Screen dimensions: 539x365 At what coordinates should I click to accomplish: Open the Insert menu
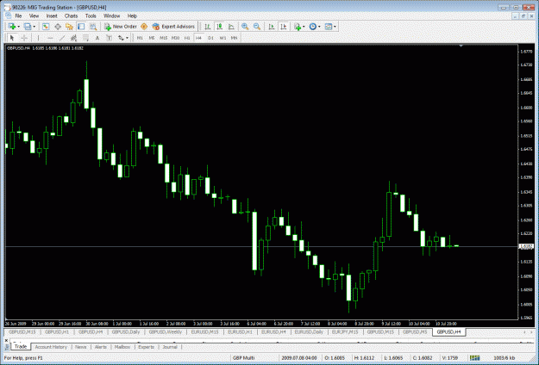tap(52, 15)
